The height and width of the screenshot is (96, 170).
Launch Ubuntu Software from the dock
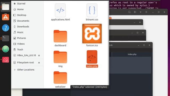click(x=6, y=17)
